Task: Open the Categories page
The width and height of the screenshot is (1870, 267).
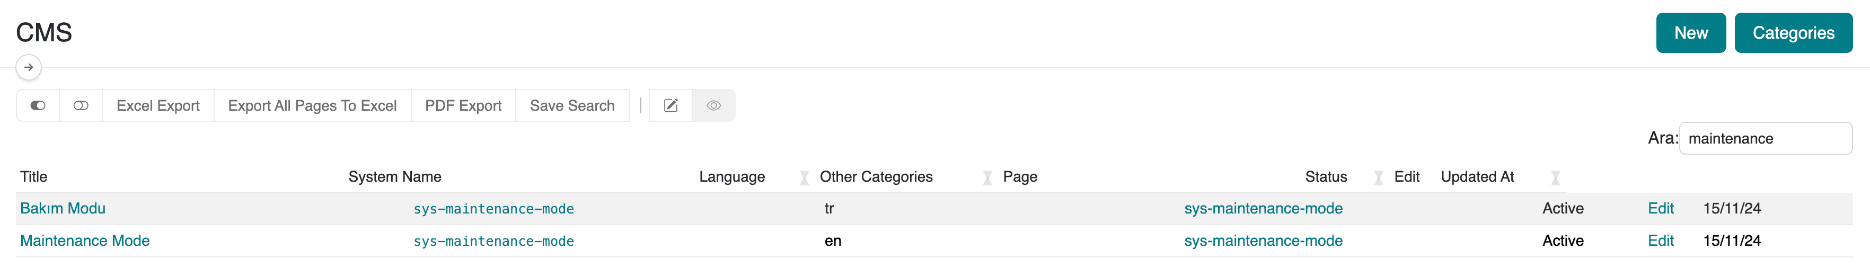Action: click(1792, 33)
